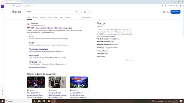184x103 pixels.
Task: Open the Opera main menu logo
Action: pos(2,2)
